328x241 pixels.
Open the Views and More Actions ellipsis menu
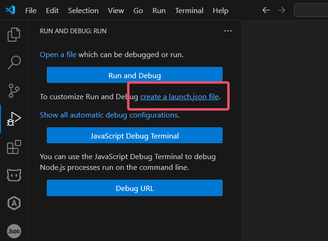[228, 31]
